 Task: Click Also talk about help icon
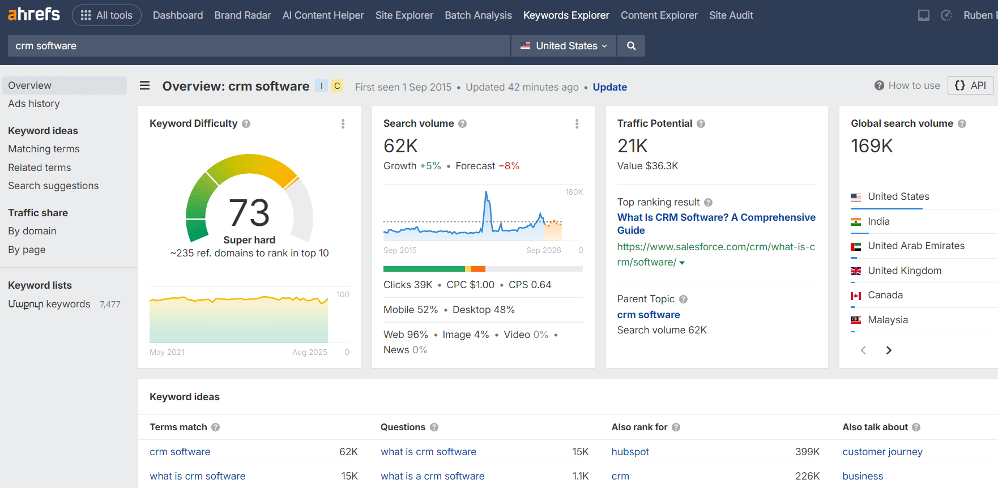(x=916, y=427)
